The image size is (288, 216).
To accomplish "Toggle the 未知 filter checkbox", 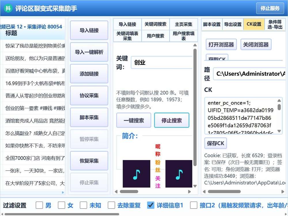I will (x=84, y=205).
